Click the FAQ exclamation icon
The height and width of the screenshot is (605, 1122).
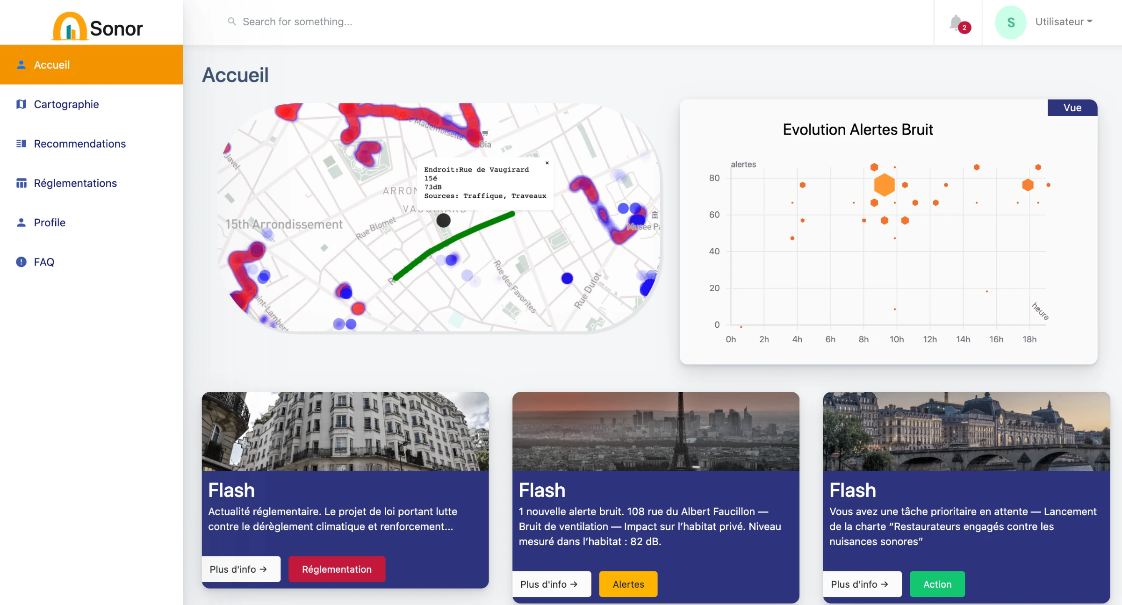(x=21, y=262)
